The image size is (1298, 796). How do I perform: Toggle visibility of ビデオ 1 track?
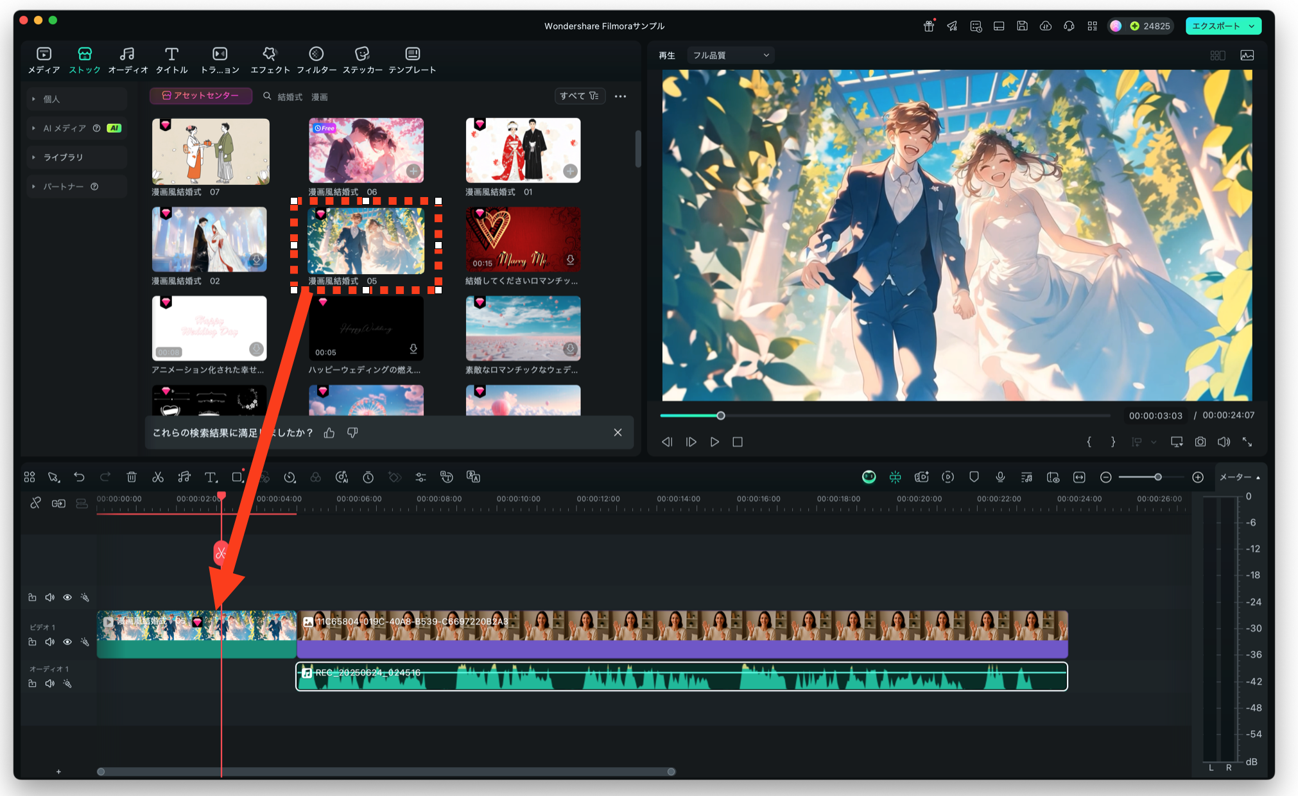click(67, 642)
